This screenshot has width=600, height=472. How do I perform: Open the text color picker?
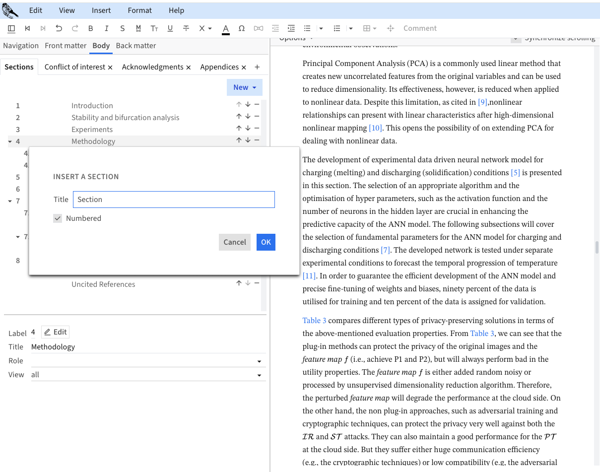226,28
